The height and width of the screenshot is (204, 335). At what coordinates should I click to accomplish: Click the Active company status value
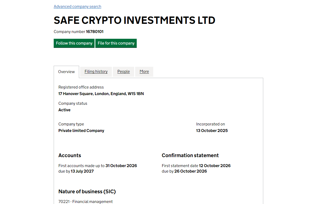click(x=64, y=110)
